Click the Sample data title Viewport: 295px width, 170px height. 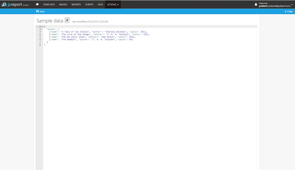pyautogui.click(x=50, y=20)
